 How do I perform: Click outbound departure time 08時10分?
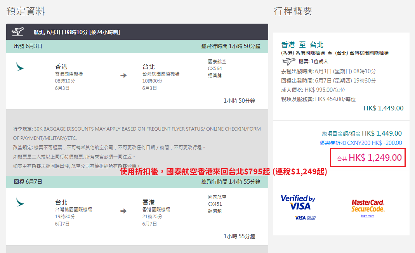pos(65,81)
